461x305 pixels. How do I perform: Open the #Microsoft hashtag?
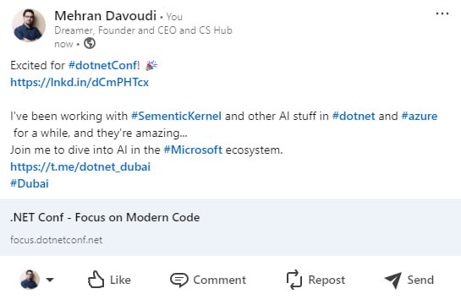click(193, 150)
